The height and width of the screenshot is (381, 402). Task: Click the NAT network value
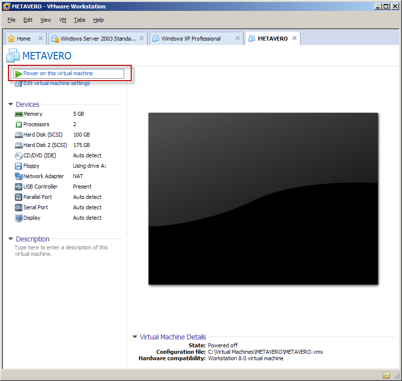pyautogui.click(x=78, y=176)
